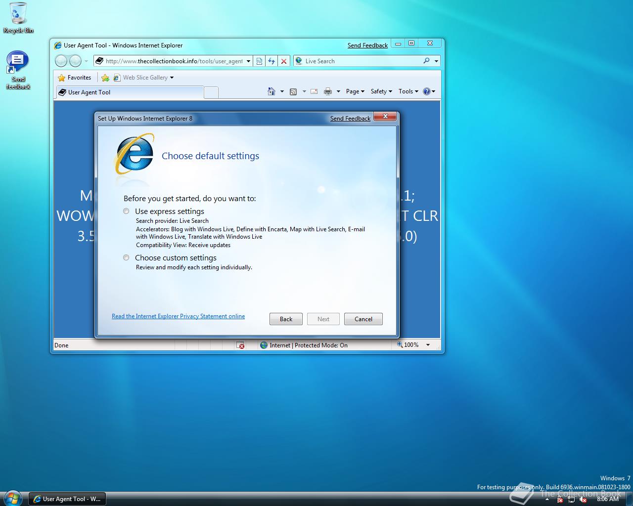The height and width of the screenshot is (506, 633).
Task: Expand the feeds dropdown arrow
Action: 304,91
